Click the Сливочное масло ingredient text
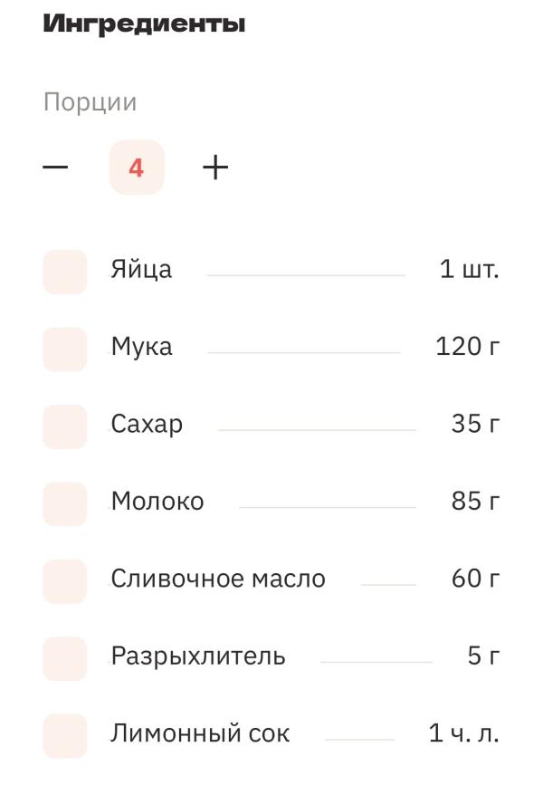The height and width of the screenshot is (785, 543). tap(217, 579)
